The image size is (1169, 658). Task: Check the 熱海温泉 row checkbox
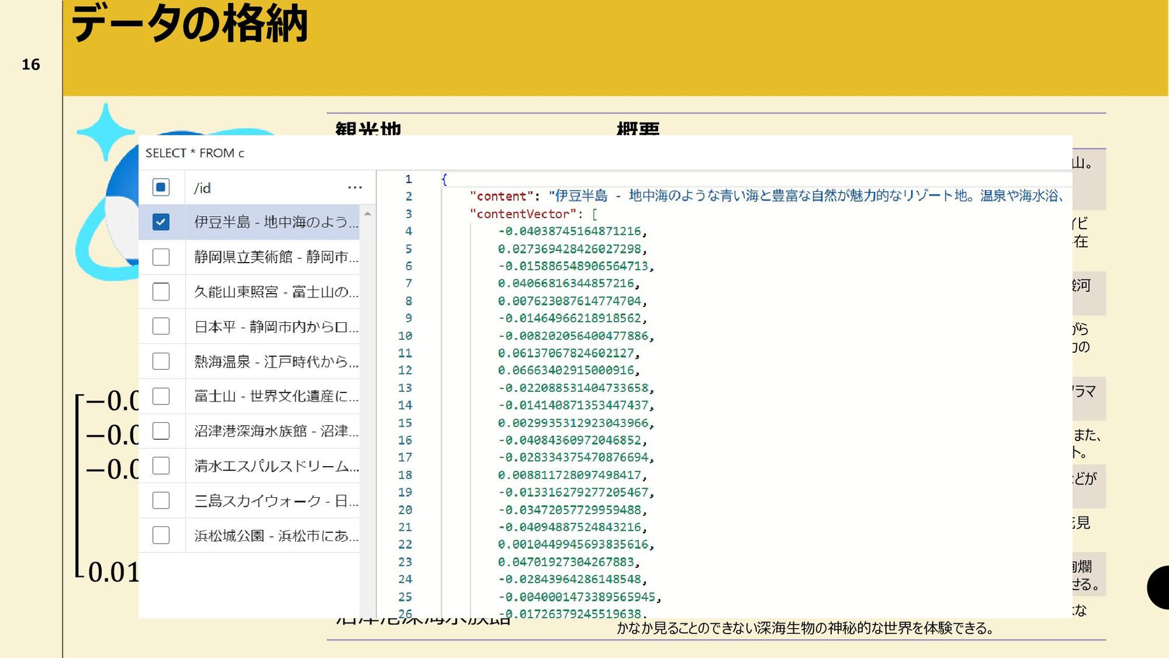(x=161, y=361)
